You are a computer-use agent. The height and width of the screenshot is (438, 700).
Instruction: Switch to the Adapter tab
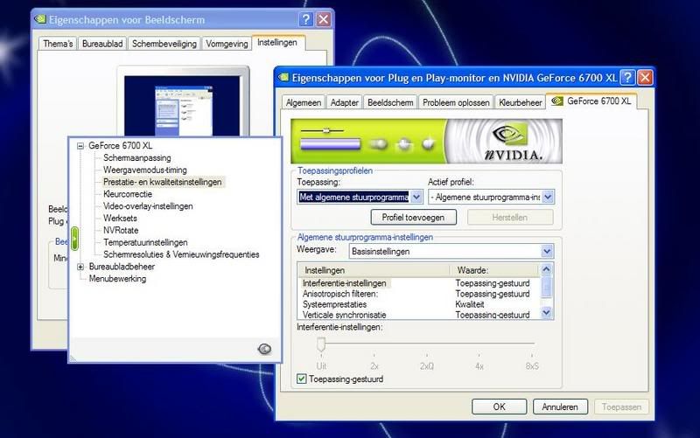[344, 102]
